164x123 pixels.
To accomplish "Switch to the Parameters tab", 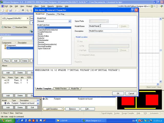I will (x=51, y=14).
